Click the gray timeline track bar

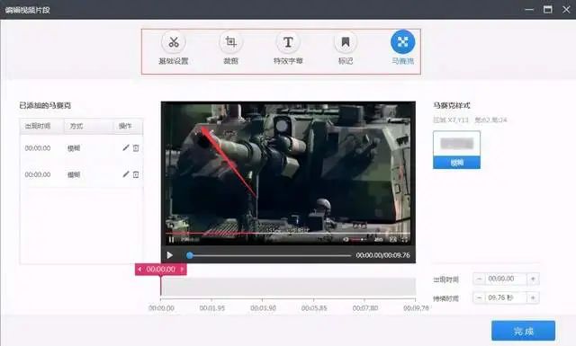tap(289, 287)
